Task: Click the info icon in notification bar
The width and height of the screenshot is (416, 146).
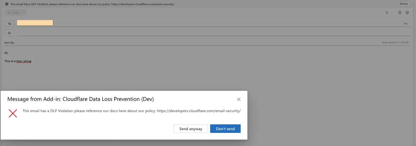Action: click(7, 4)
